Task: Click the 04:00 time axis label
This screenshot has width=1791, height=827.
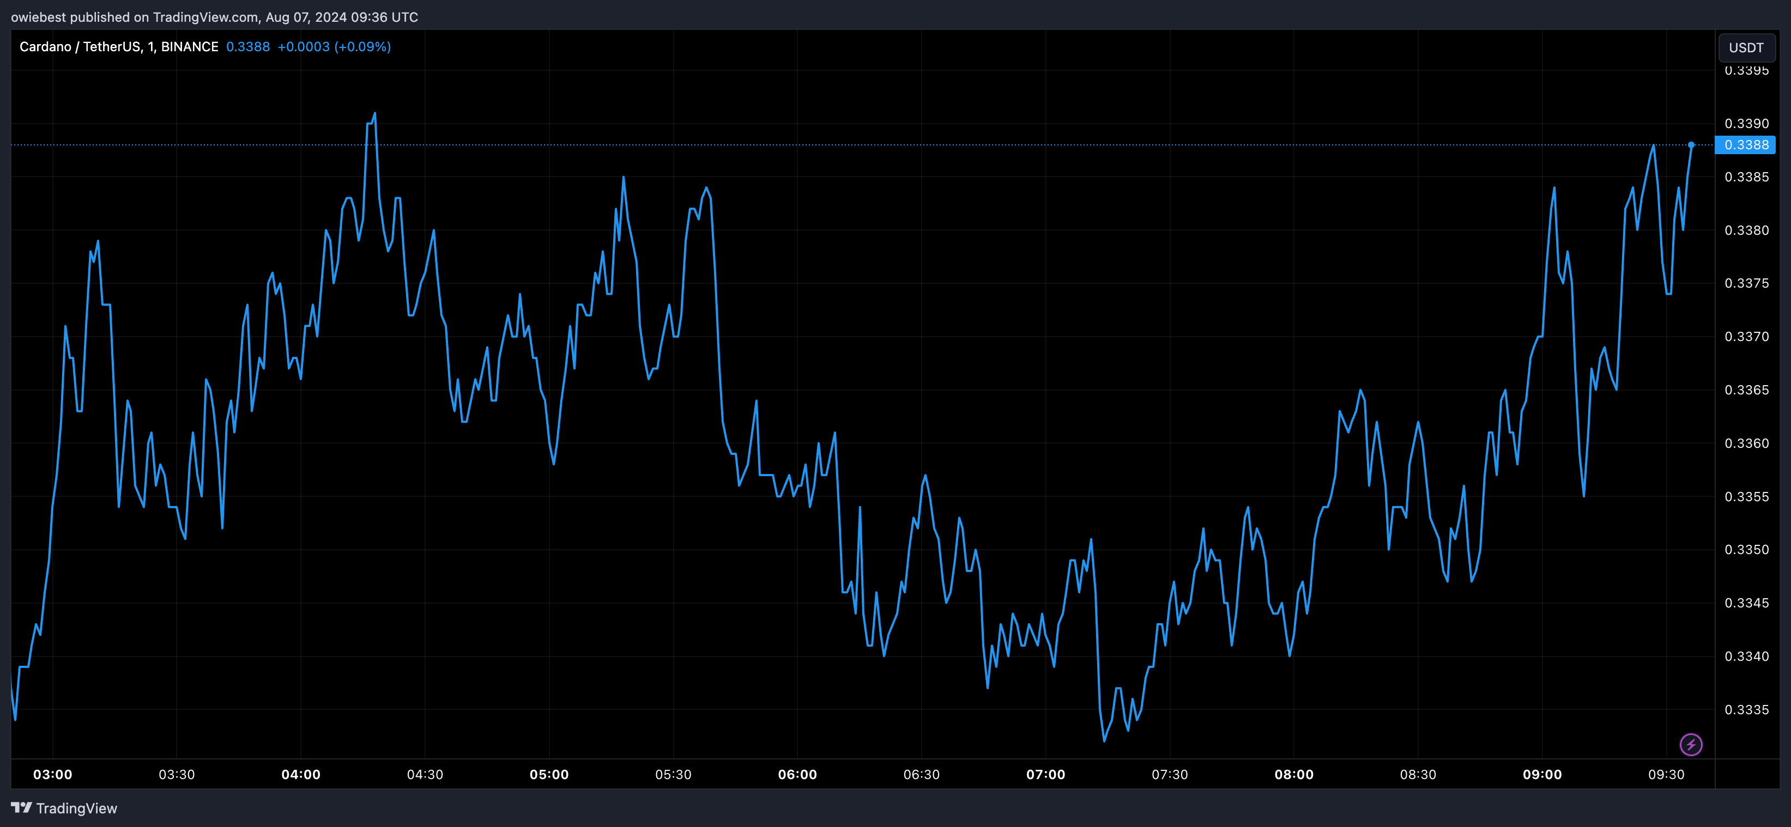Action: [301, 774]
